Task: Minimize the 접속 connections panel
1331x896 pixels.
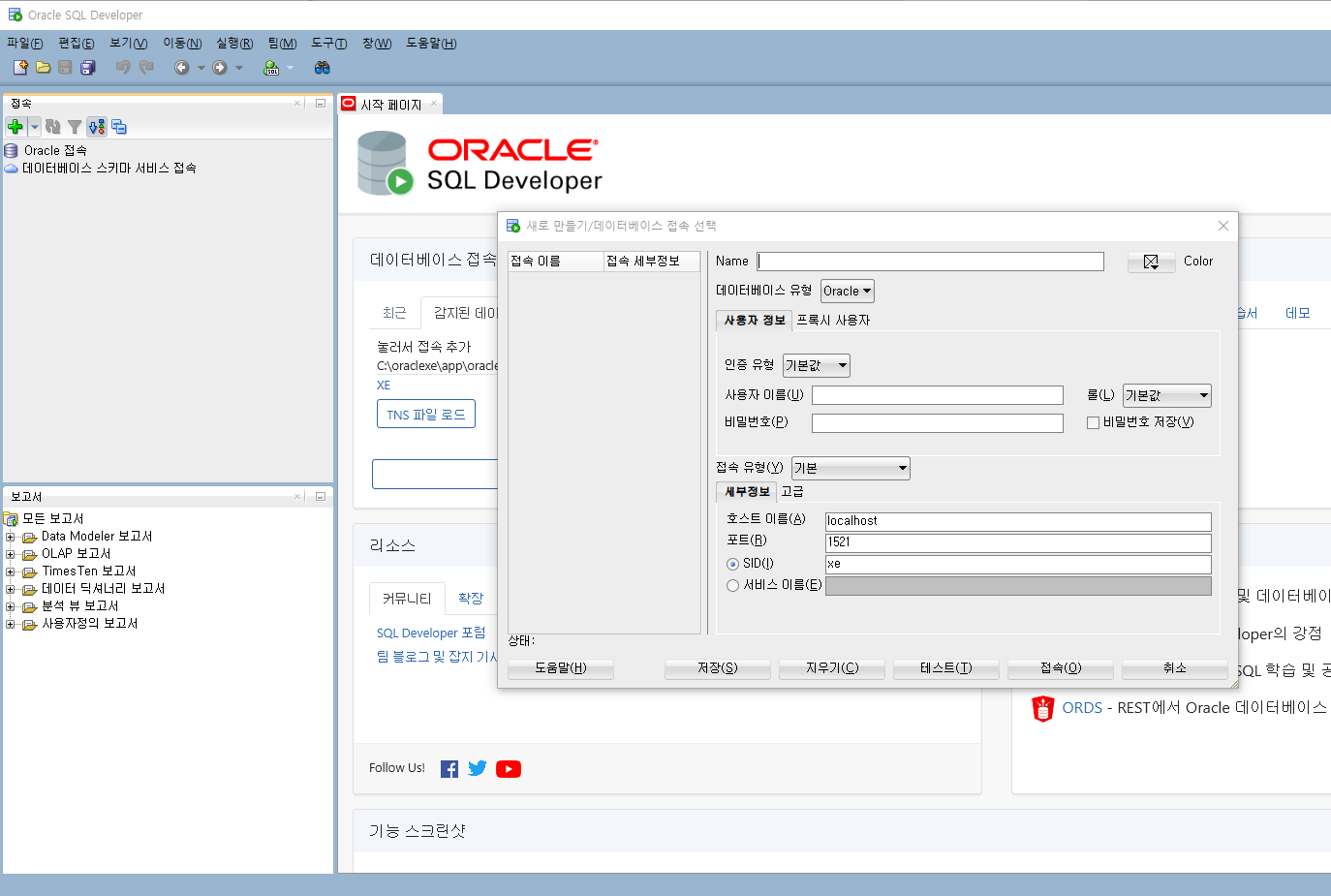Action: pyautogui.click(x=321, y=103)
